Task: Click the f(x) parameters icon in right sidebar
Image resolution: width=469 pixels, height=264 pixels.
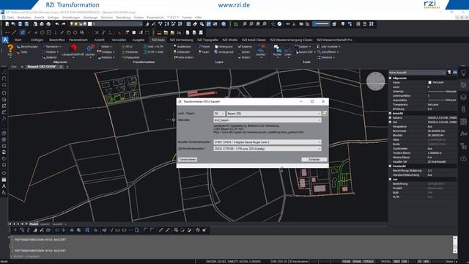Action: click(x=463, y=133)
